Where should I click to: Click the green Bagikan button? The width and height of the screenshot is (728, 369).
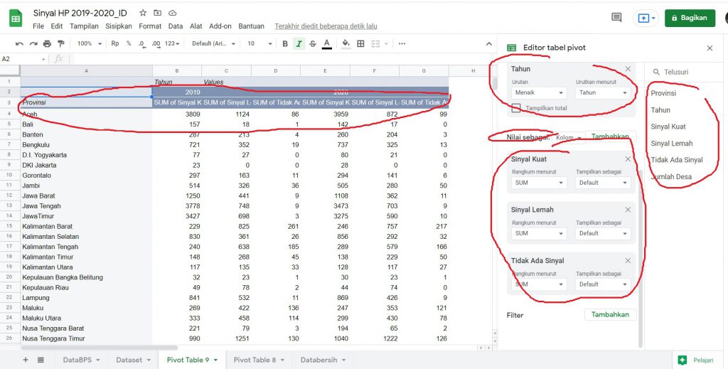pyautogui.click(x=690, y=18)
